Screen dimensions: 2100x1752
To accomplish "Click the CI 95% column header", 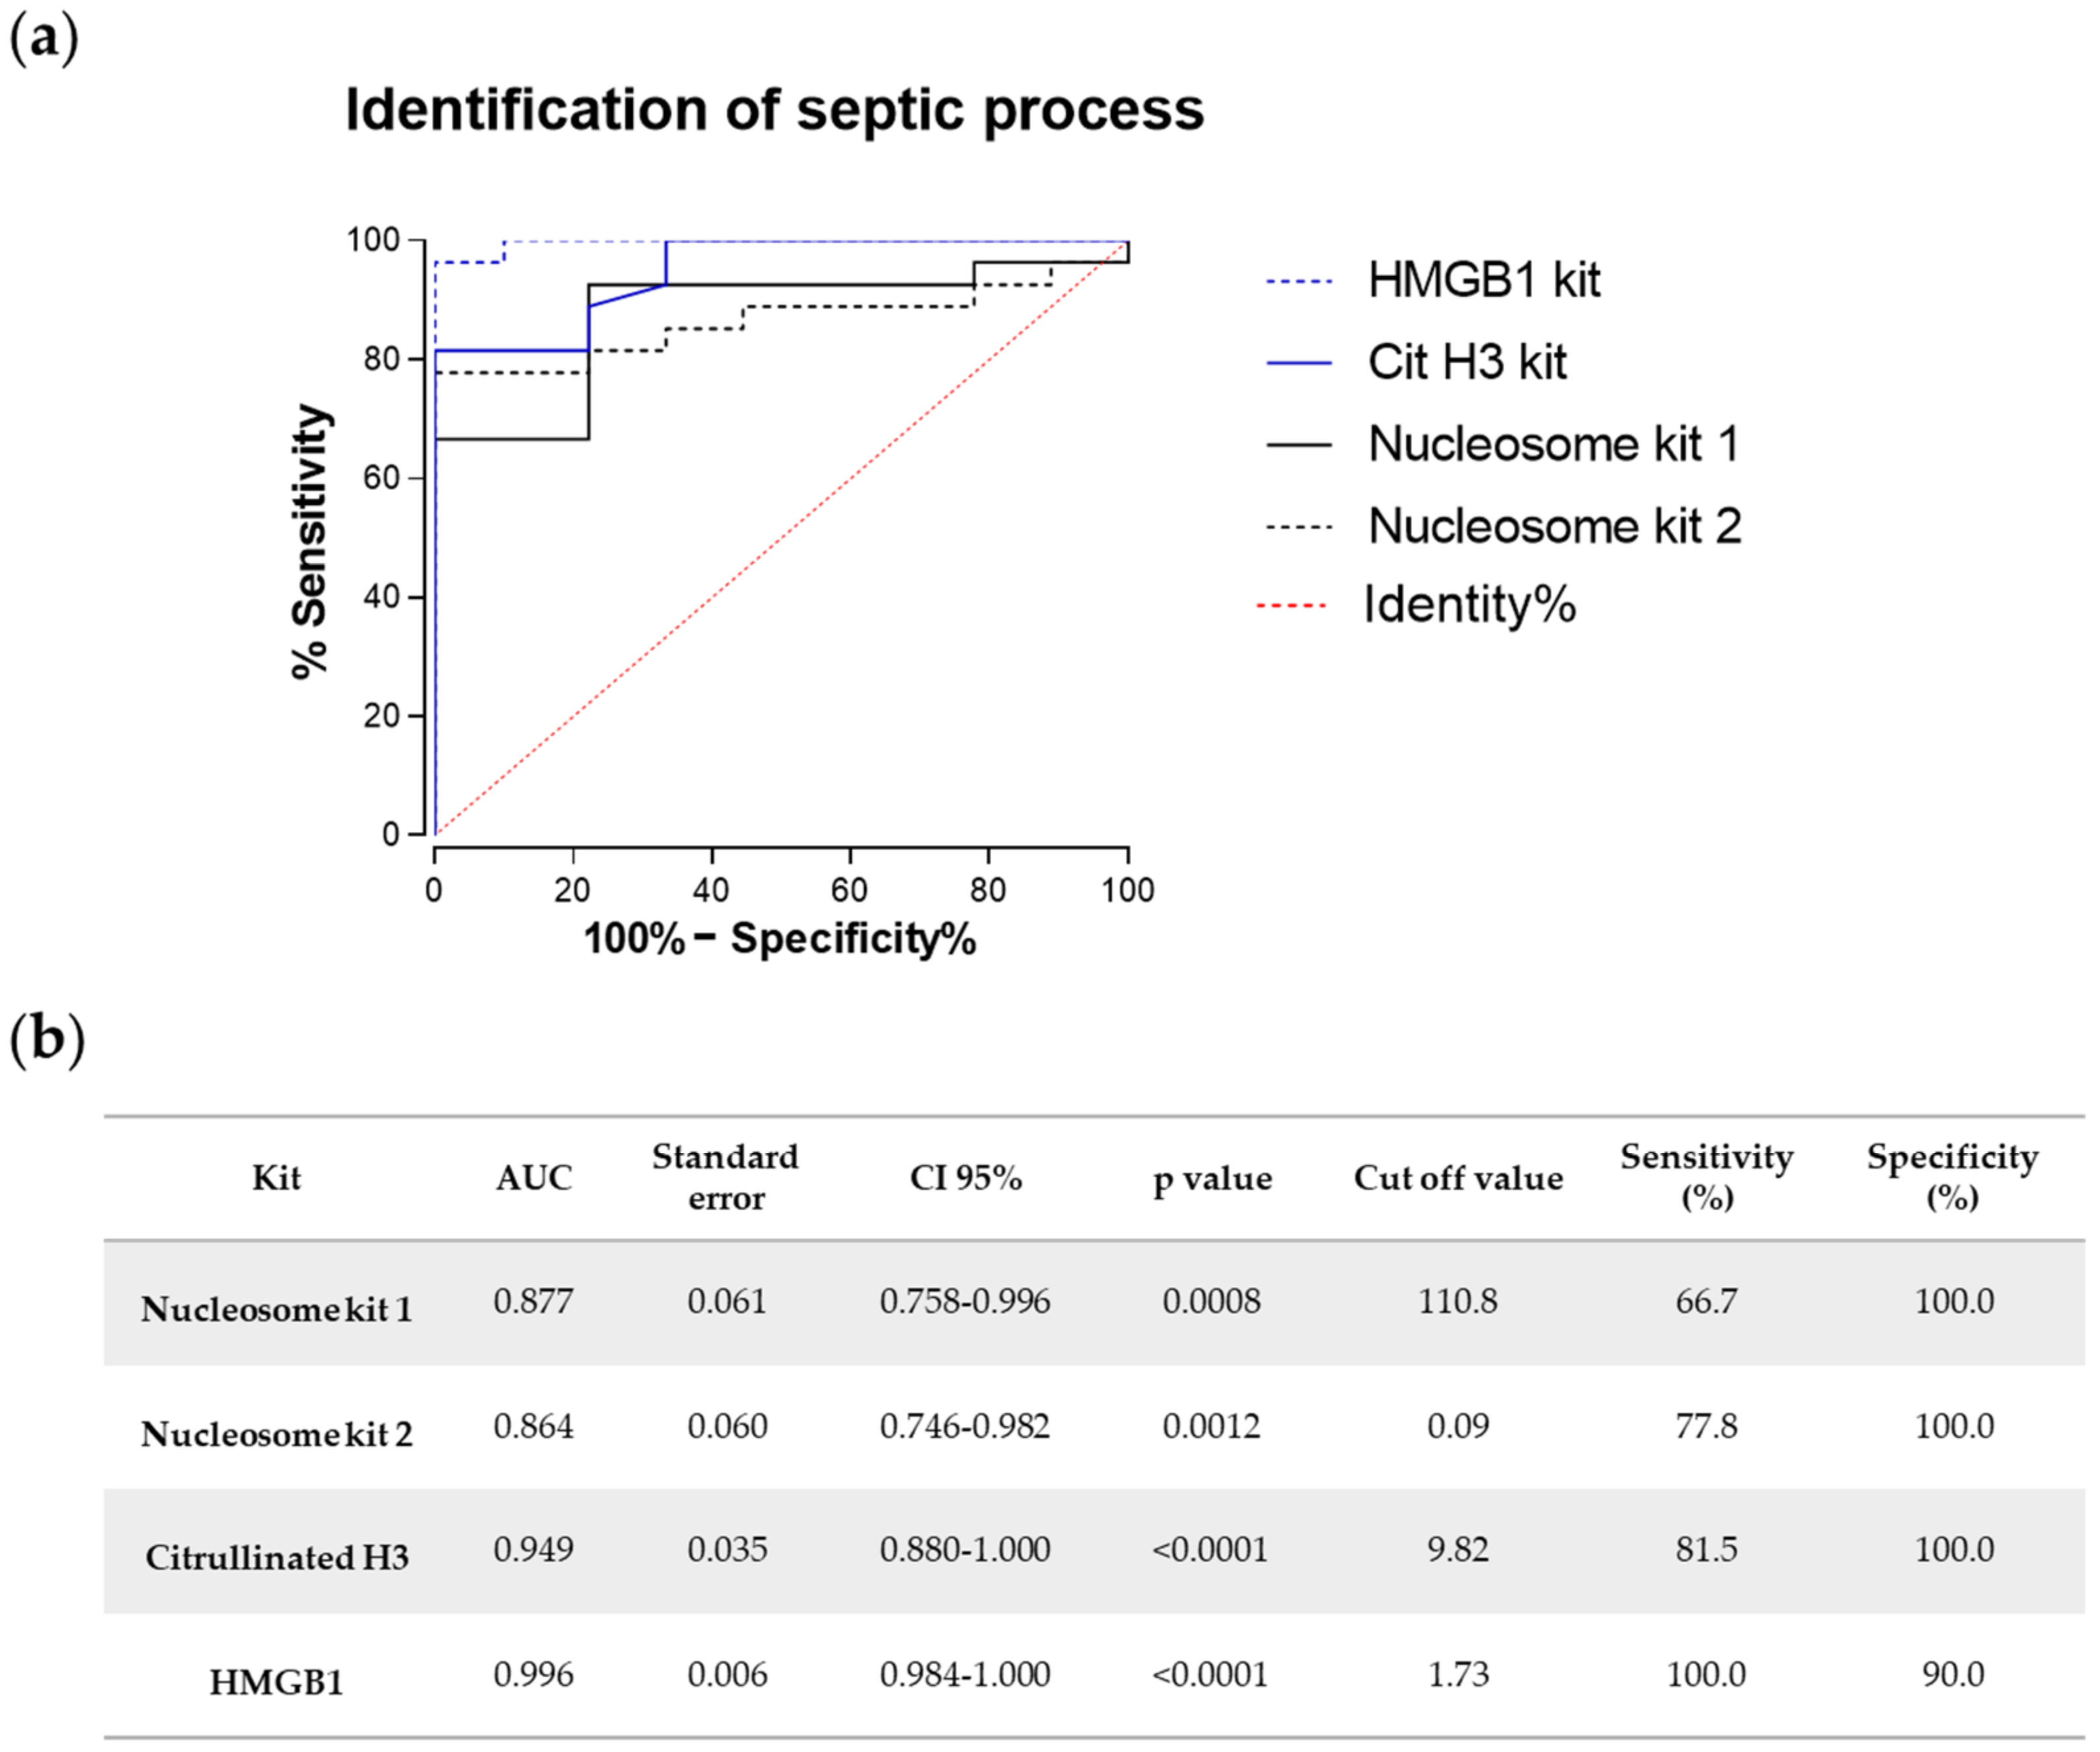I will coord(965,1178).
